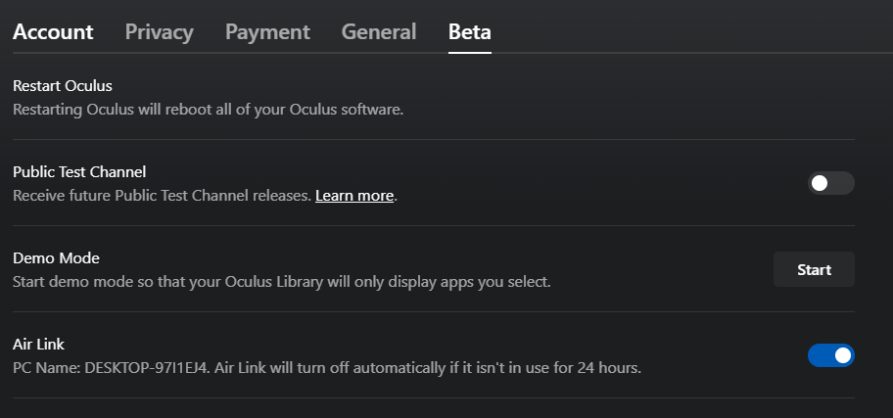Viewport: 893px width, 418px height.
Task: Click the white knob on the Air Link switch
Action: [842, 355]
